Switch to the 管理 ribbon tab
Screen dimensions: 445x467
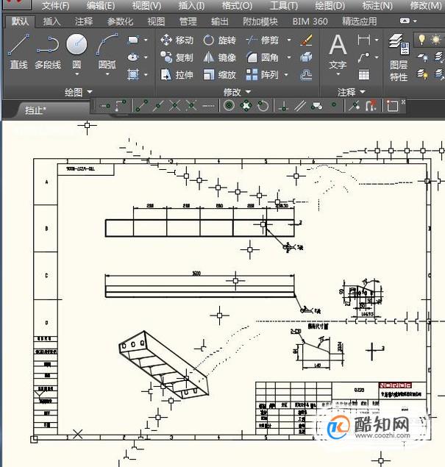[x=188, y=21]
